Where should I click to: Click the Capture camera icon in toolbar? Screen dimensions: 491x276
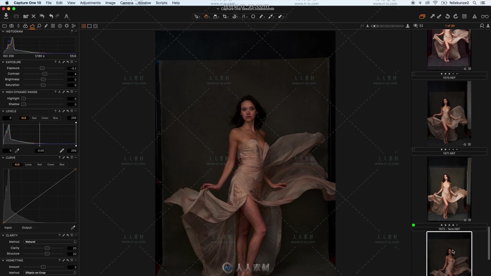16,16
